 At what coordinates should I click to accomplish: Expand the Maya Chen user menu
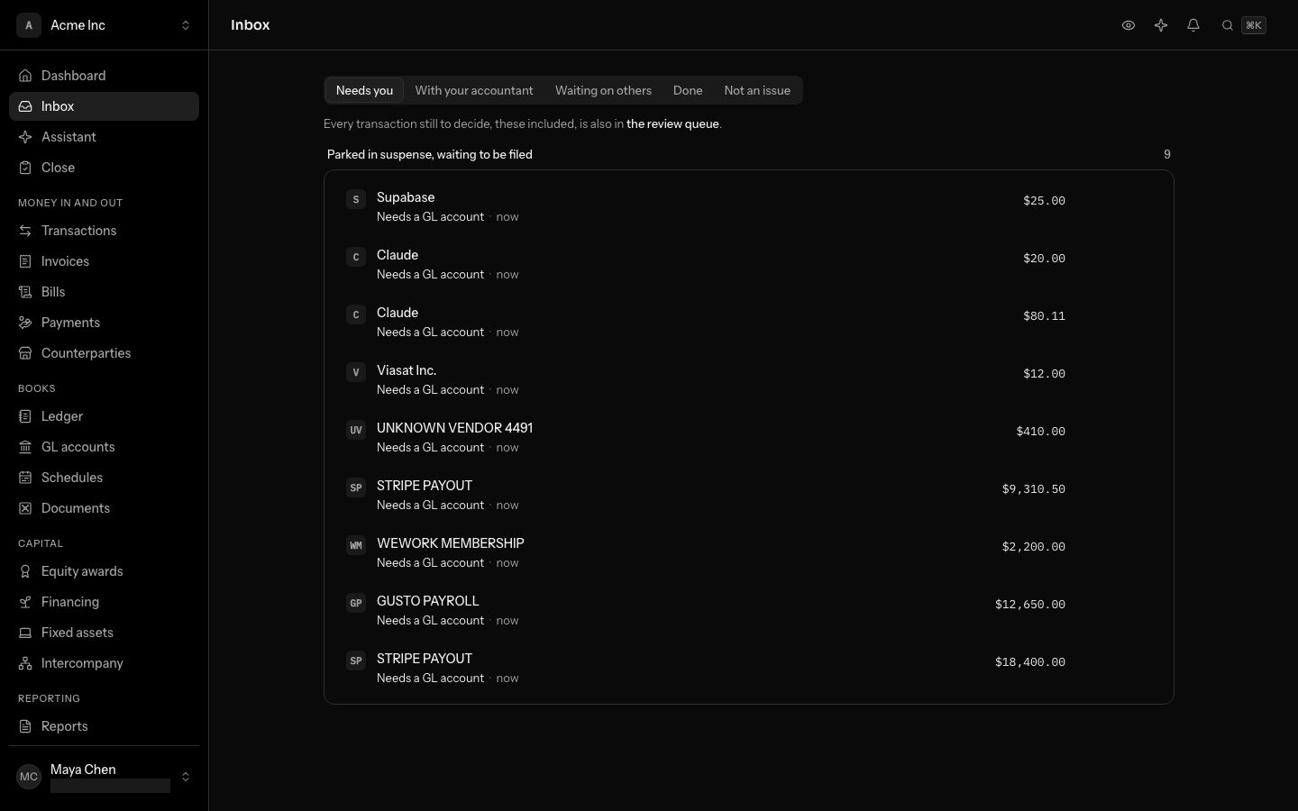104,777
